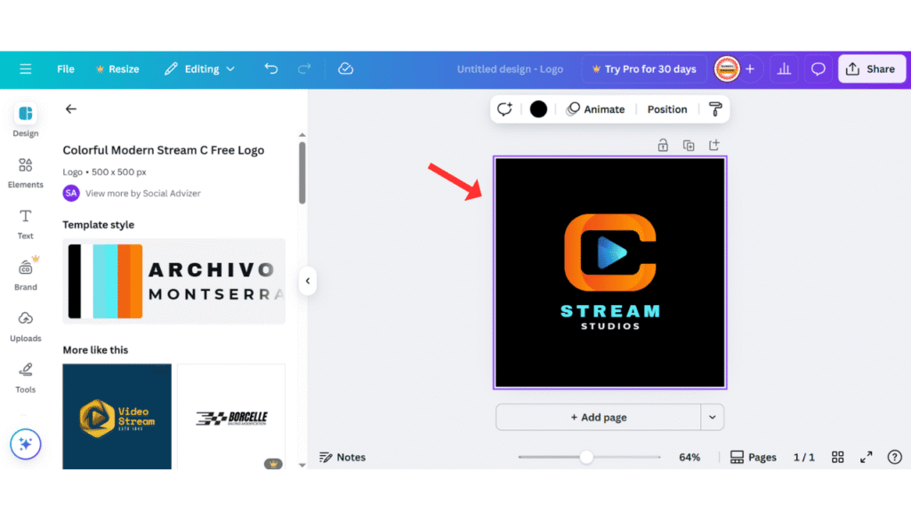Toggle the lock on the design page
The width and height of the screenshot is (911, 512).
click(x=663, y=144)
